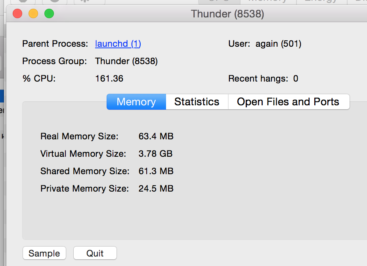
Task: Click the Thunder (8538) window title
Action: 227,14
